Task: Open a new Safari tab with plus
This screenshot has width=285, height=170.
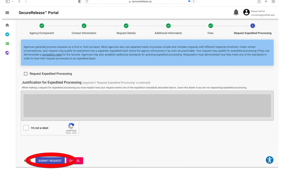Action: pyautogui.click(x=266, y=2)
